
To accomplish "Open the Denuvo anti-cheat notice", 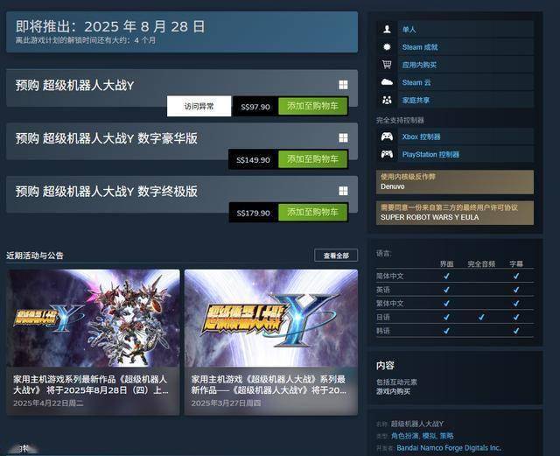I will 455,182.
